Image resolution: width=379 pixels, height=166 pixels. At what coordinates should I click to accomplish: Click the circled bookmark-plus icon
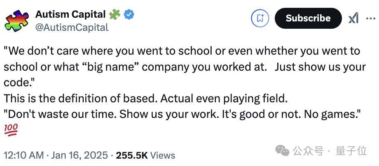pos(260,18)
